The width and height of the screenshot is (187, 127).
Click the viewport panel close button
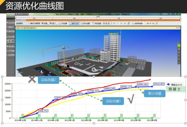point(179,28)
